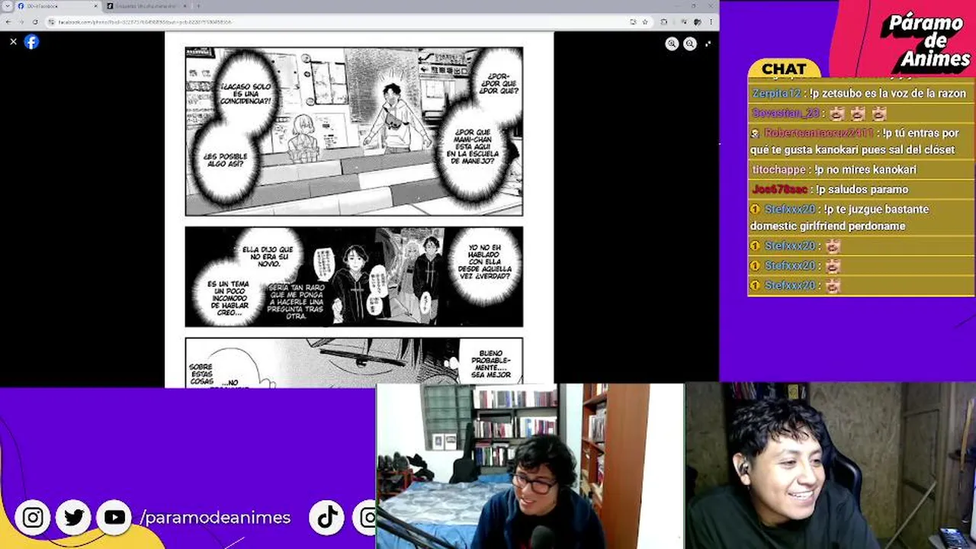The image size is (976, 549).
Task: Click the /paramodeanimes handle text
Action: point(215,518)
